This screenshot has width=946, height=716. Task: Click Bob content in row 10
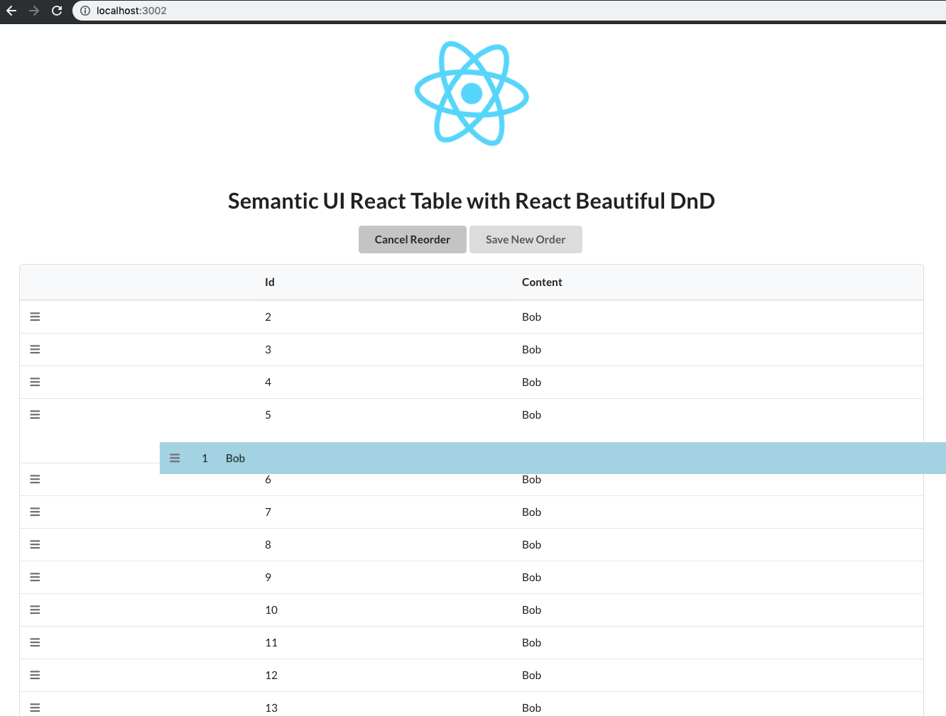coord(531,610)
